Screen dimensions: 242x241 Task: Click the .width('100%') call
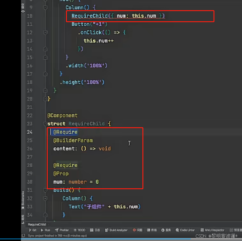(x=86, y=66)
